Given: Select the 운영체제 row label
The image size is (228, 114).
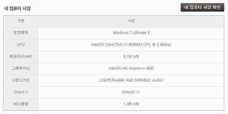Looking at the screenshot, I should (21, 33).
